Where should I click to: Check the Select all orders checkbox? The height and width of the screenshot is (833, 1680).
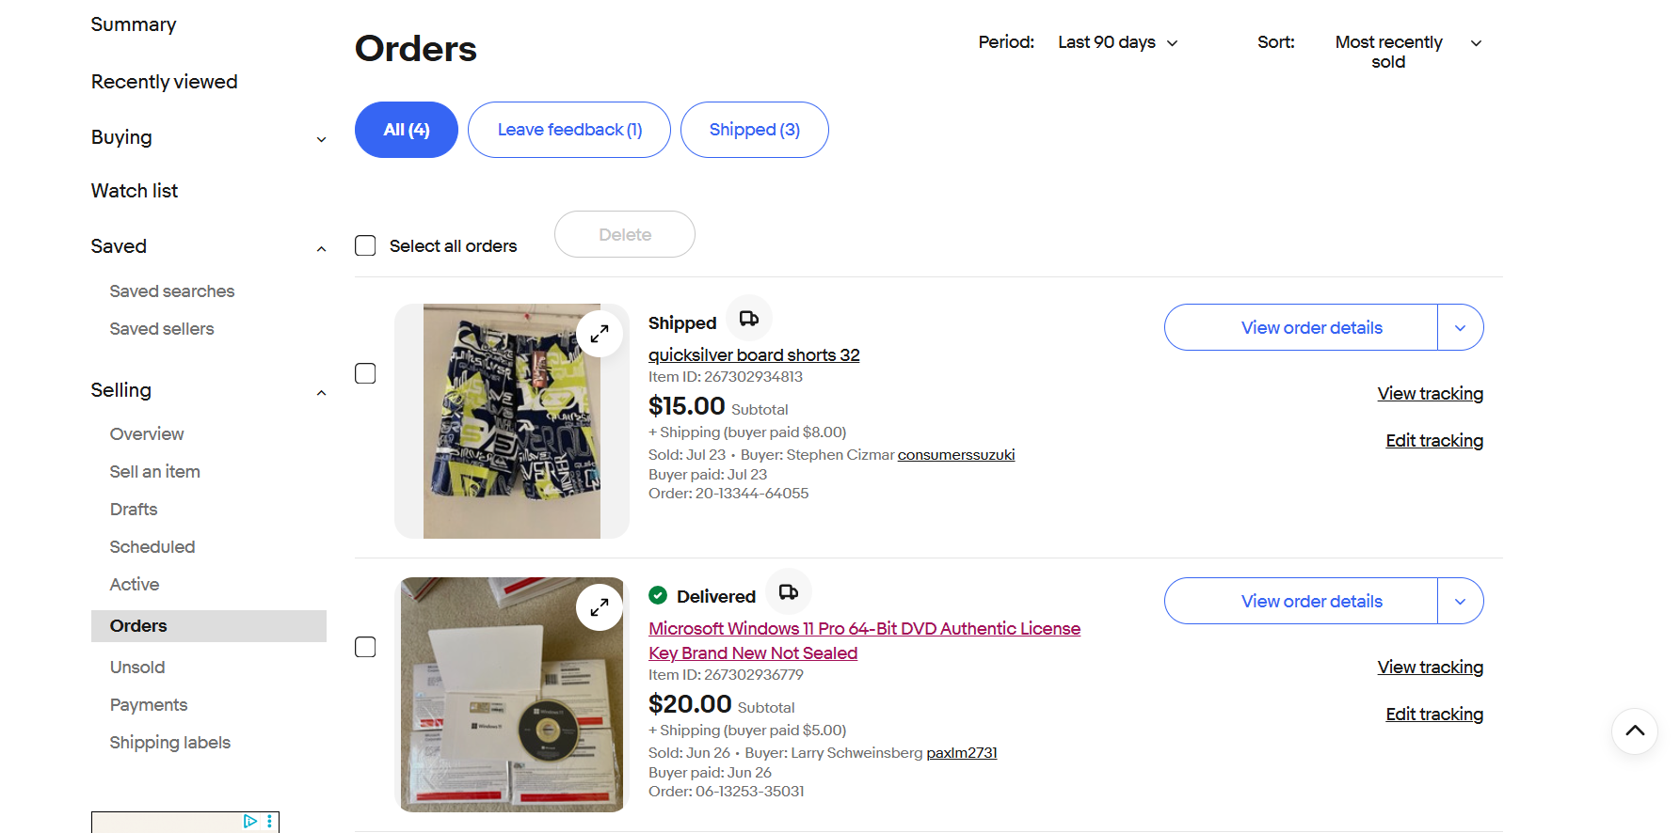pyautogui.click(x=365, y=245)
